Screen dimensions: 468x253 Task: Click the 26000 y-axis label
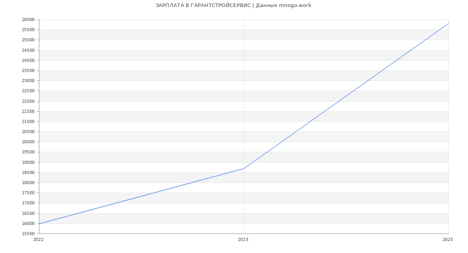coord(28,20)
